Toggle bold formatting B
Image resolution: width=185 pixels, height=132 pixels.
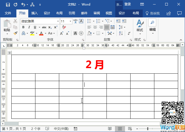click(x=23, y=27)
